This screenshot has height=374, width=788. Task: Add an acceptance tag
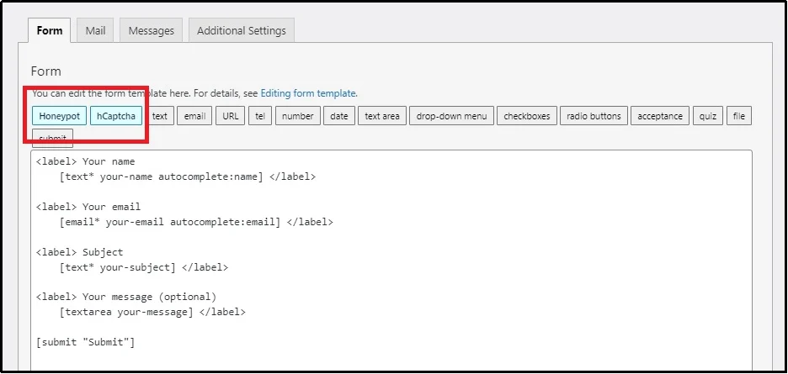[660, 116]
